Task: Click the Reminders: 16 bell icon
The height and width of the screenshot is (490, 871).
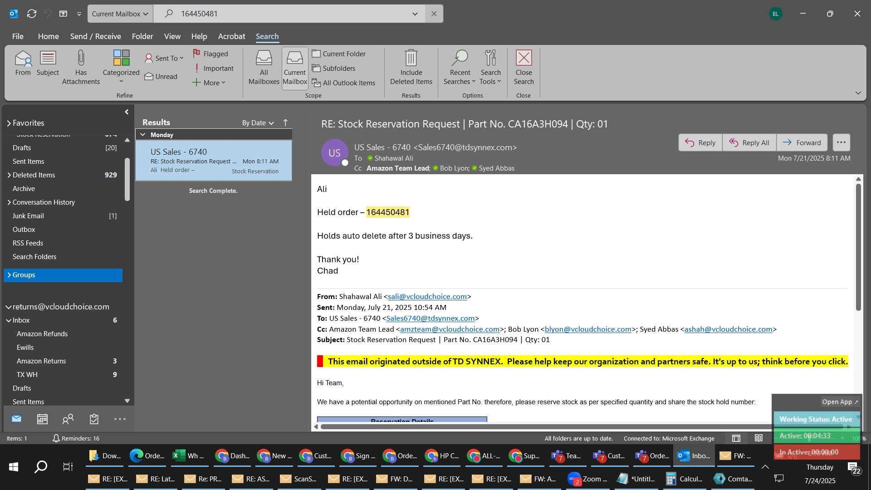Action: click(56, 438)
